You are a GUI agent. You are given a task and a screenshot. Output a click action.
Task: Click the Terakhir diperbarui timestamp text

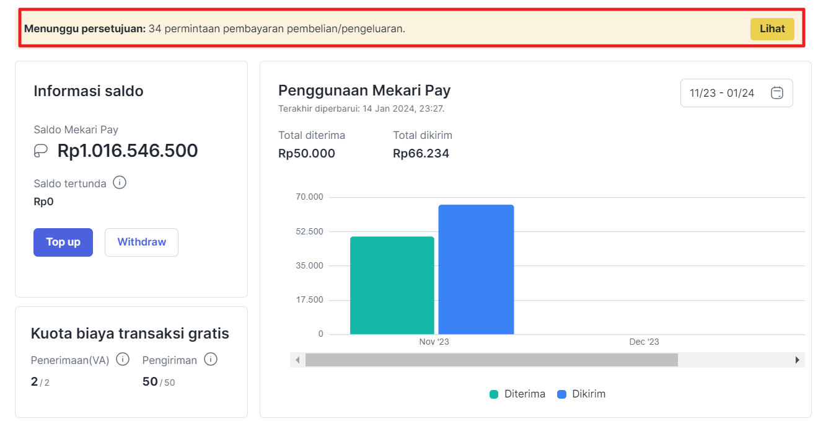click(x=361, y=109)
